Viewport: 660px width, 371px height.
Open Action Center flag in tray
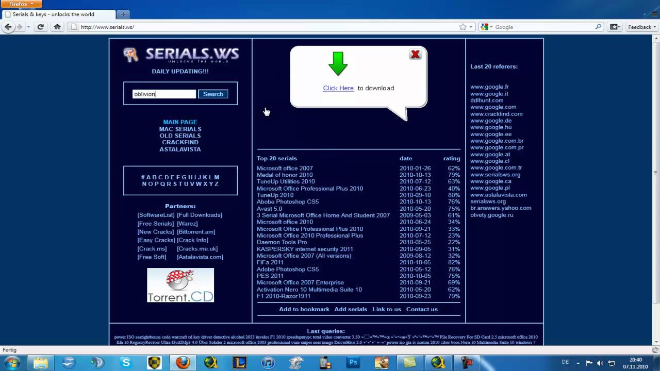tap(589, 363)
